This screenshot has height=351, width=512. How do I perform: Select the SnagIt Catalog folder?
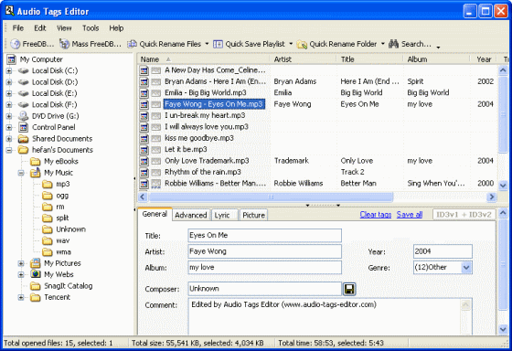tap(69, 286)
